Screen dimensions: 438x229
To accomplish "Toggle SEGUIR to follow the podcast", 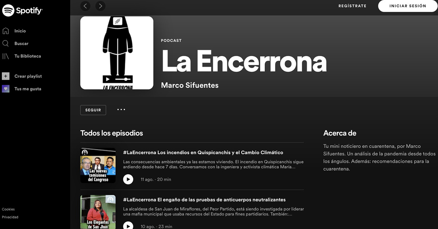I will (93, 110).
